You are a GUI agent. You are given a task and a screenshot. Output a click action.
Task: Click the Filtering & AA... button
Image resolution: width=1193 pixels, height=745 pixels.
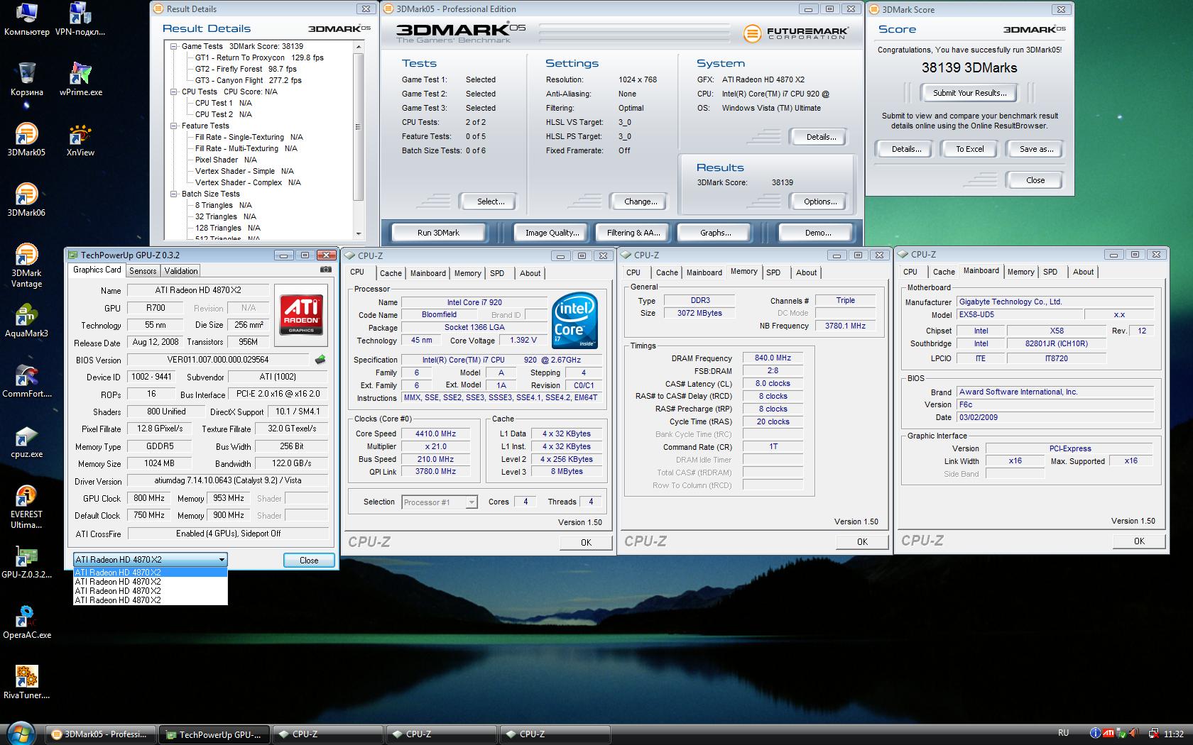click(x=633, y=233)
